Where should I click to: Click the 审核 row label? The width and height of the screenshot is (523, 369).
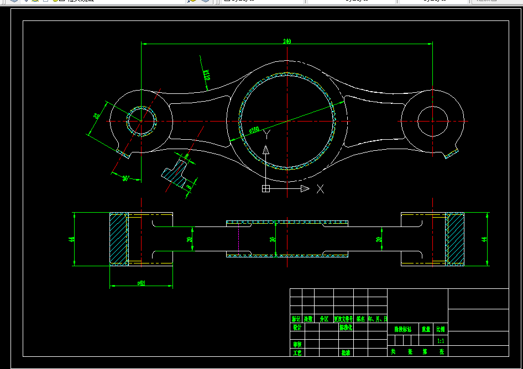(297, 344)
